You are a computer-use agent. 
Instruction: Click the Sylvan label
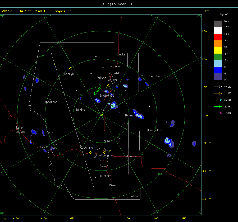(x=101, y=78)
